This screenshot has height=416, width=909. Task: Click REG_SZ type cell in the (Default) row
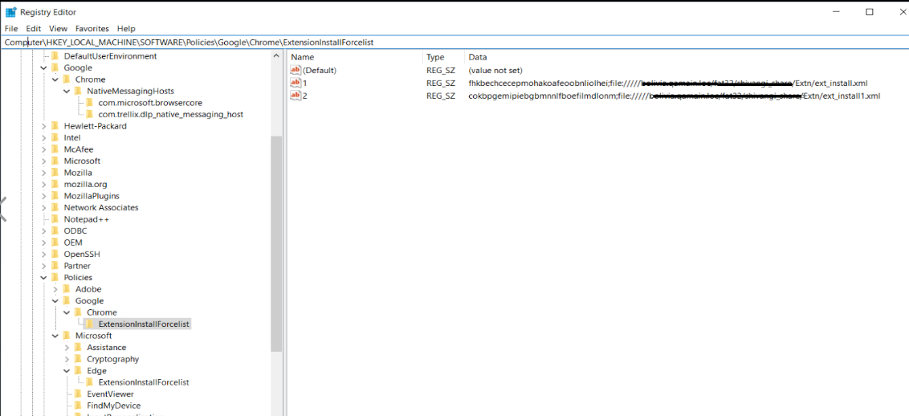(x=441, y=70)
